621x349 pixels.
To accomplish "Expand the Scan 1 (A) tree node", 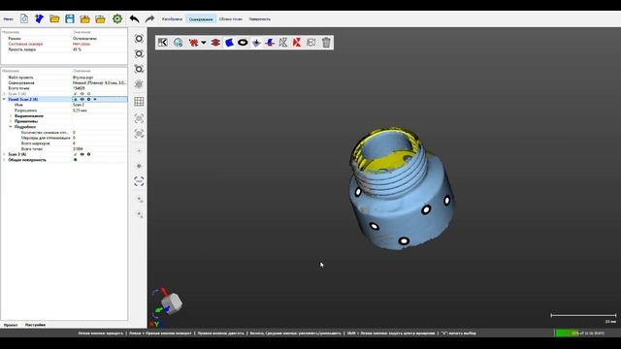I will pyautogui.click(x=4, y=94).
